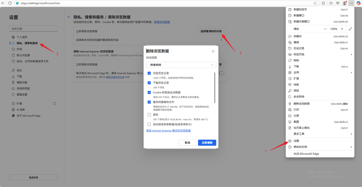Click the download arrow icon for 下载 in the menu
The height and width of the screenshot is (187, 362).
pyautogui.click(x=290, y=67)
